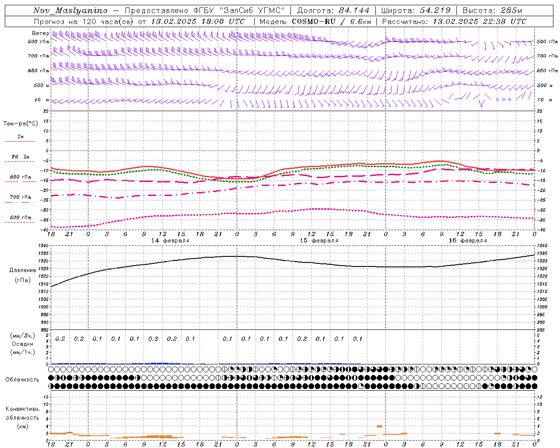
Task: Click 'Рассчитано: 13.02.2025 22:38 UTC' timestamp
Action: (x=454, y=21)
